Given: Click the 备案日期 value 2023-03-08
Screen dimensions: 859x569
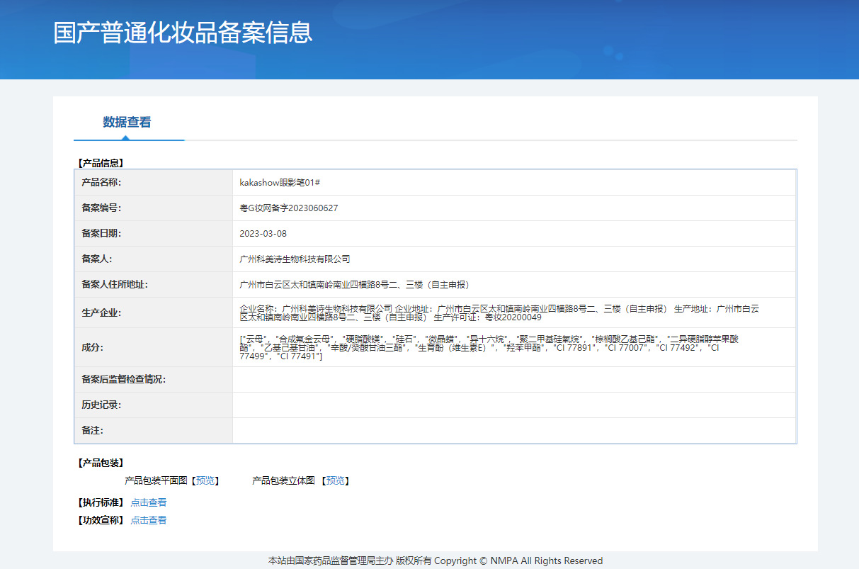Looking at the screenshot, I should [x=263, y=234].
